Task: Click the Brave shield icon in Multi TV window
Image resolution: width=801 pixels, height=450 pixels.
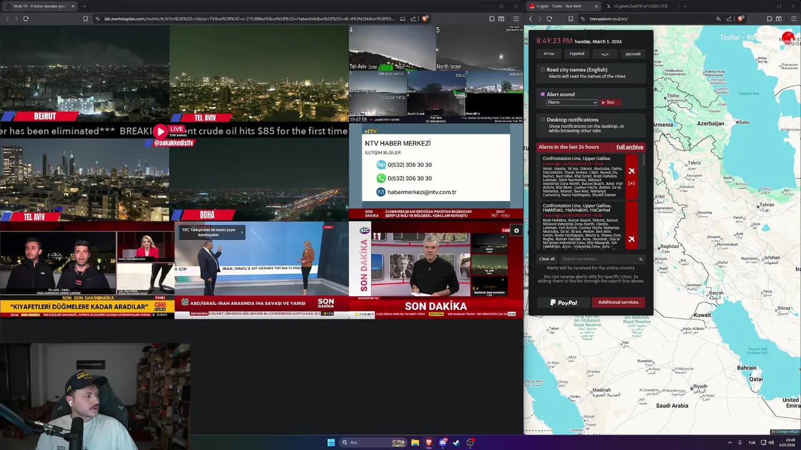Action: [425, 19]
